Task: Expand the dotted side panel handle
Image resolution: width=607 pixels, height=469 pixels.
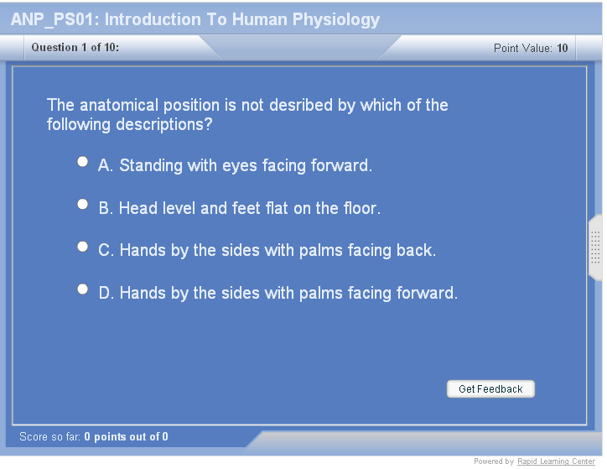Action: pos(595,248)
